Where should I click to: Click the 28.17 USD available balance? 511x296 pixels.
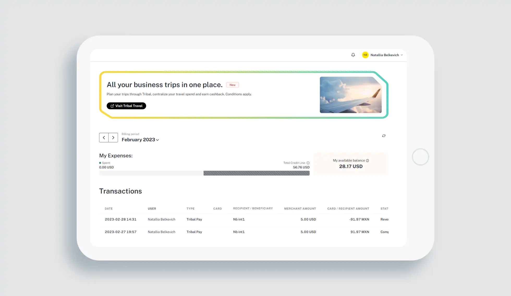click(x=351, y=167)
